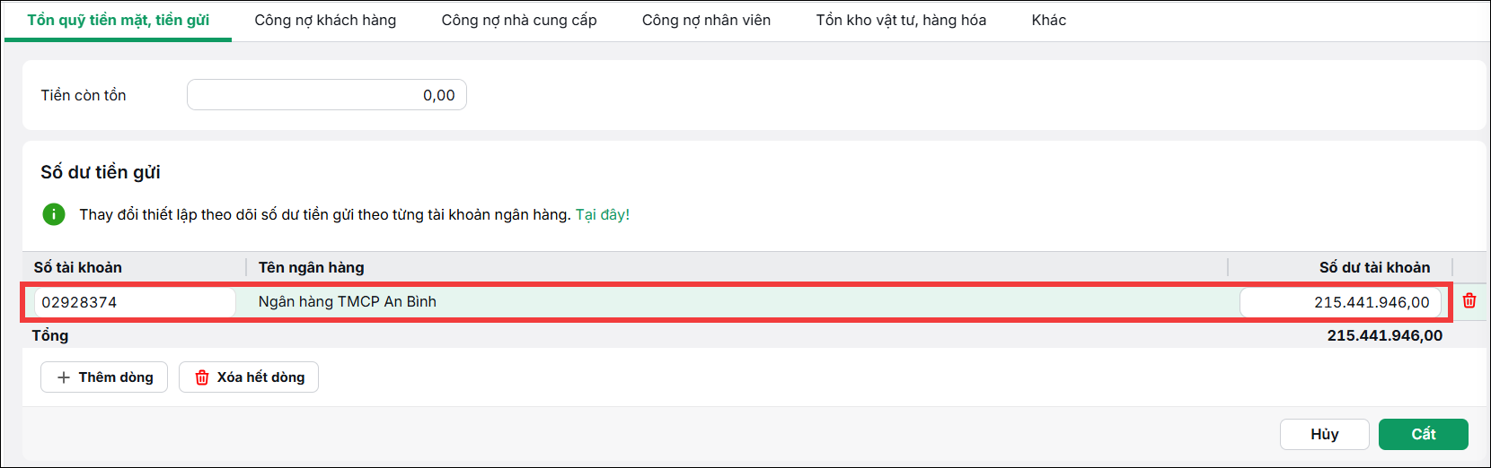Go to the Công nợ nhân viên tab
This screenshot has width=1491, height=468.
(x=706, y=20)
